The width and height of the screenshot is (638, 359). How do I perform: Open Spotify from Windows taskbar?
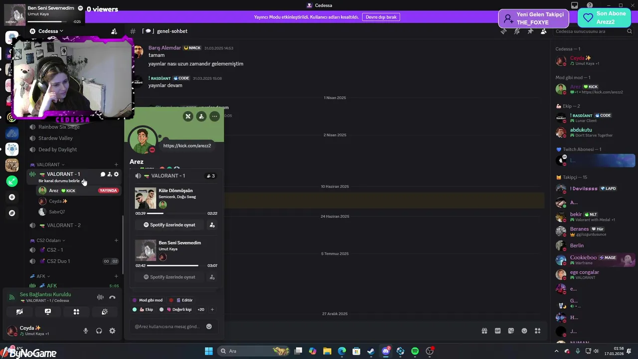pos(415,351)
